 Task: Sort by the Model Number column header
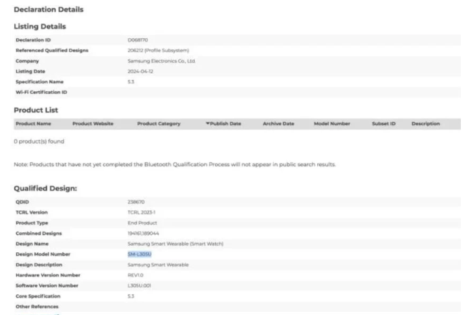click(332, 124)
